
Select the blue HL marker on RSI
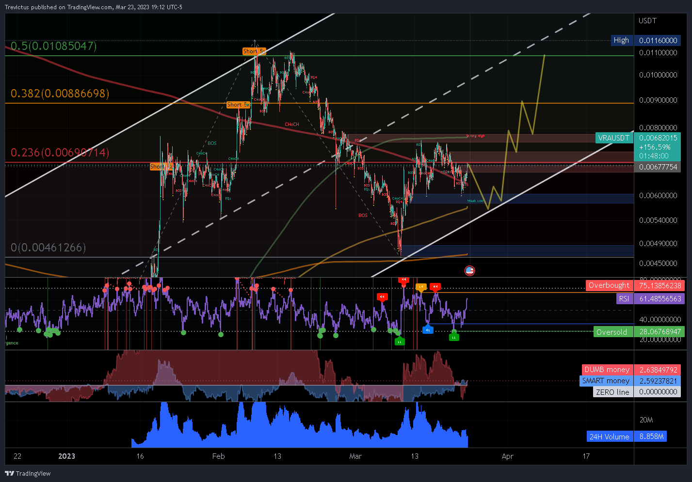click(428, 330)
